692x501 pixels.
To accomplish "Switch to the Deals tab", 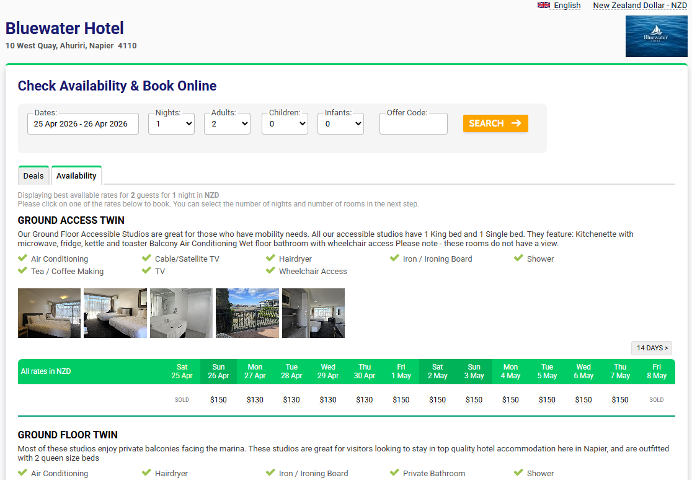I will coord(33,175).
